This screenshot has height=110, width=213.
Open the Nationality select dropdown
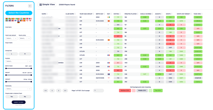(x=19, y=89)
